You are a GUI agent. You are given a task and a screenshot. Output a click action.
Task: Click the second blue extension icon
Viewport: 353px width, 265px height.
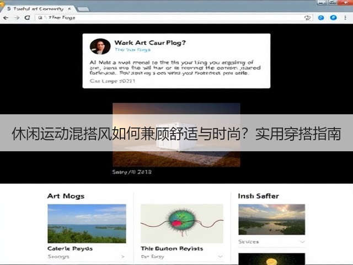coord(333,18)
